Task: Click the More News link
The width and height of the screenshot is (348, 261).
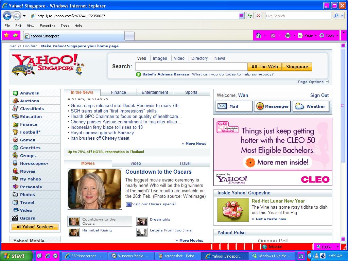Action: click(x=194, y=144)
